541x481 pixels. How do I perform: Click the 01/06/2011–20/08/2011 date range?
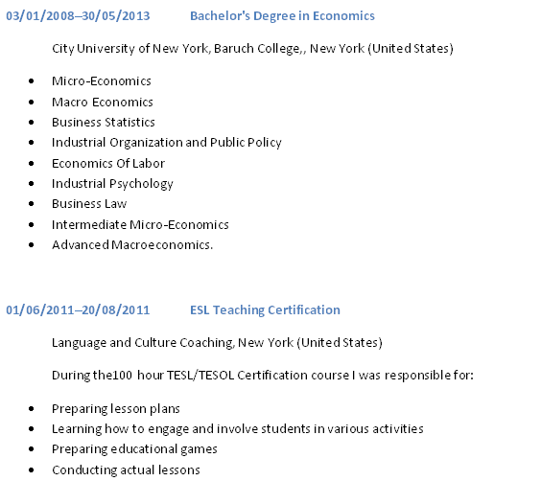coord(78,309)
